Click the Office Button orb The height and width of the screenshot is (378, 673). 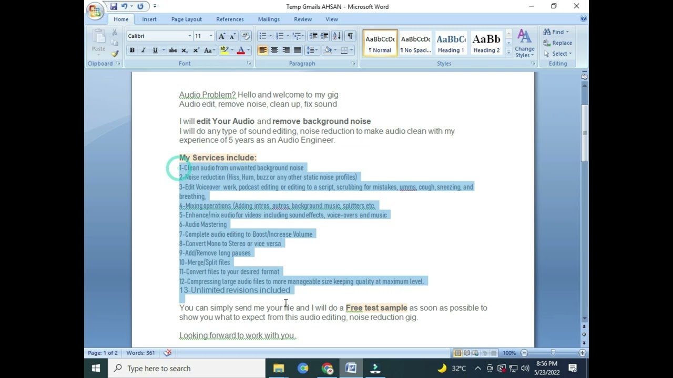(95, 11)
